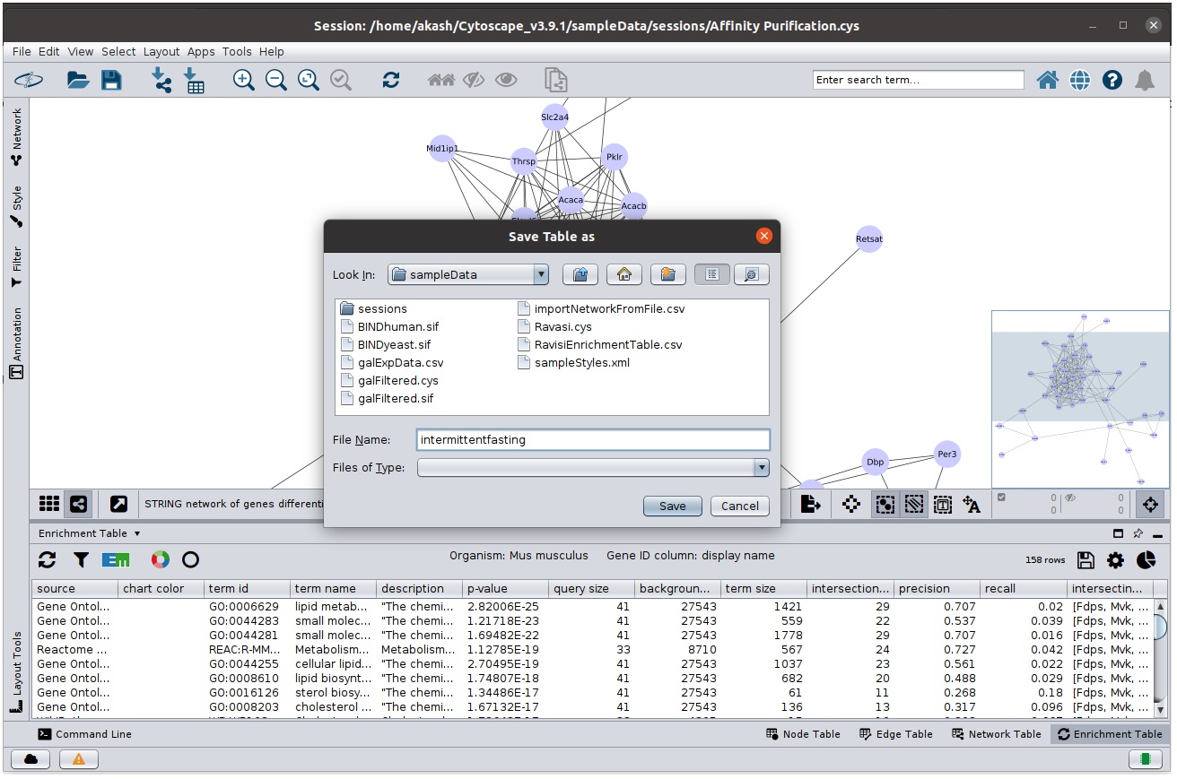Click the Import Table from File icon
1177x779 pixels.
(x=194, y=81)
